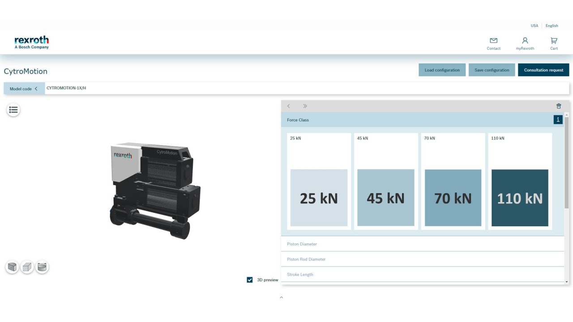Skip forward with the double-chevron arrow

(x=305, y=106)
